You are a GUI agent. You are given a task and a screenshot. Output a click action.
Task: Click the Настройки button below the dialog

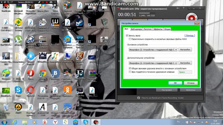click(x=167, y=90)
